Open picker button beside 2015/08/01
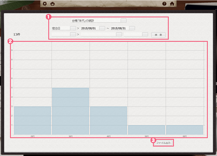 pyautogui.click(x=102, y=28)
